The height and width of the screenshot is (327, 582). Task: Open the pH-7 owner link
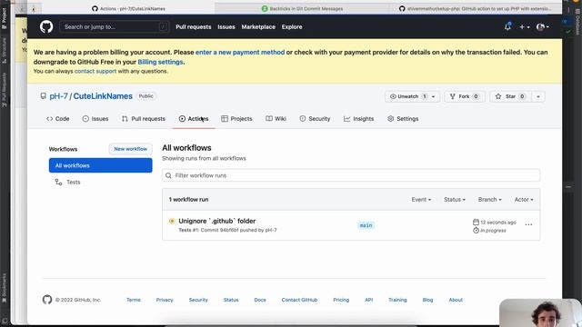(x=58, y=96)
